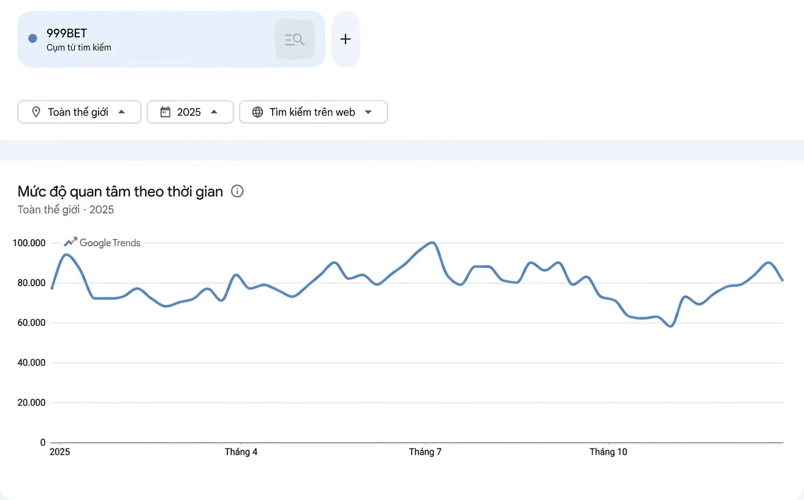The height and width of the screenshot is (500, 804).
Task: Click the calendar icon beside 2025
Action: click(x=165, y=112)
